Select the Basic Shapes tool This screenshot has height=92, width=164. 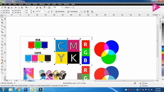2,44
